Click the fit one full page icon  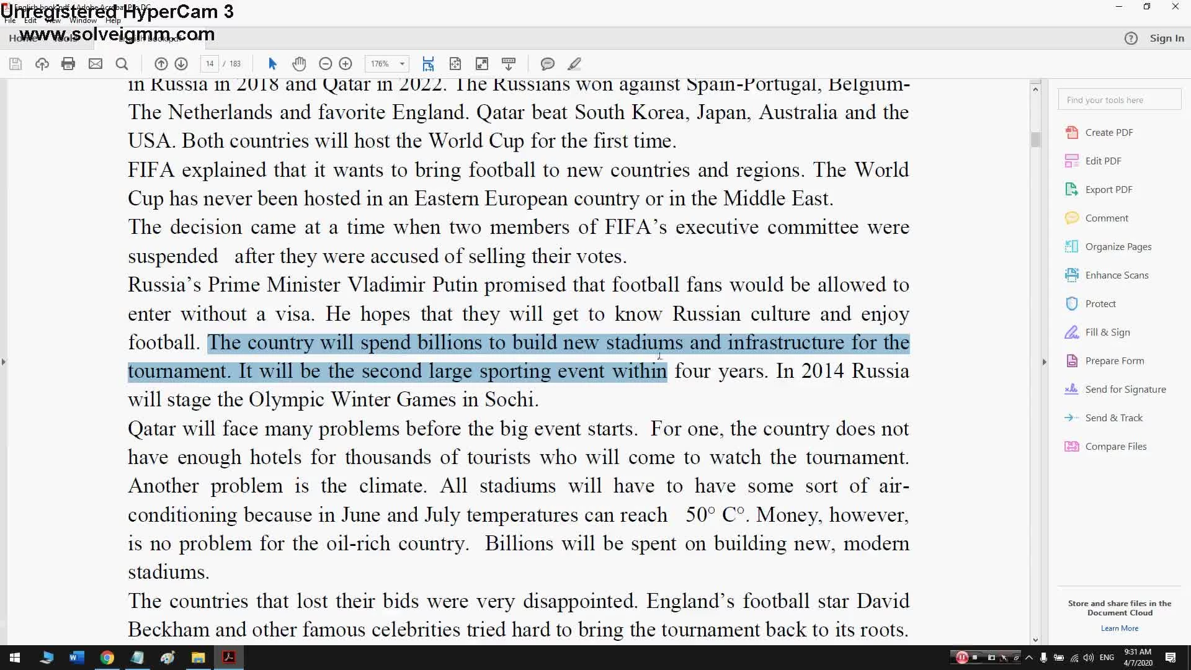point(455,64)
